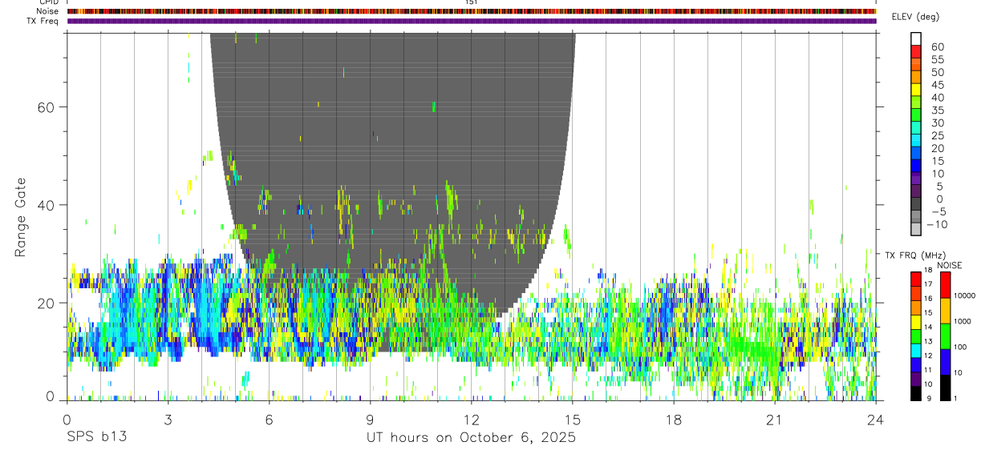985x454 pixels.
Task: Click the ELEV color bar value −10
Action: tap(937, 225)
